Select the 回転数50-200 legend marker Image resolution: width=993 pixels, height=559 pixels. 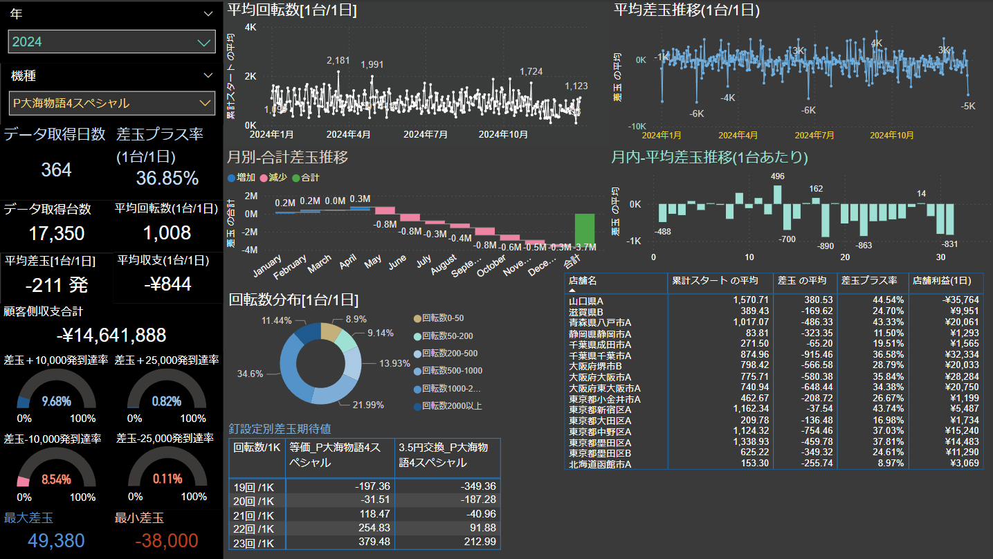tap(417, 336)
